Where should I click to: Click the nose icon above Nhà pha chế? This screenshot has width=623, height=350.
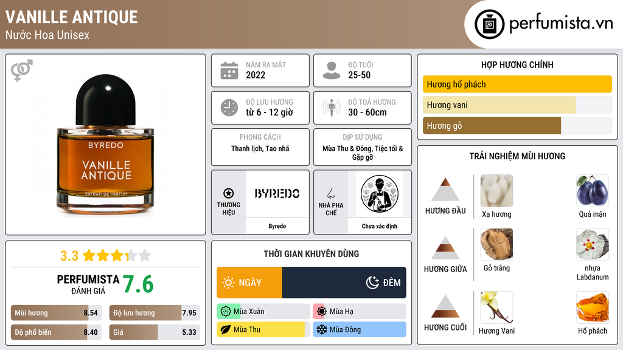pyautogui.click(x=330, y=193)
